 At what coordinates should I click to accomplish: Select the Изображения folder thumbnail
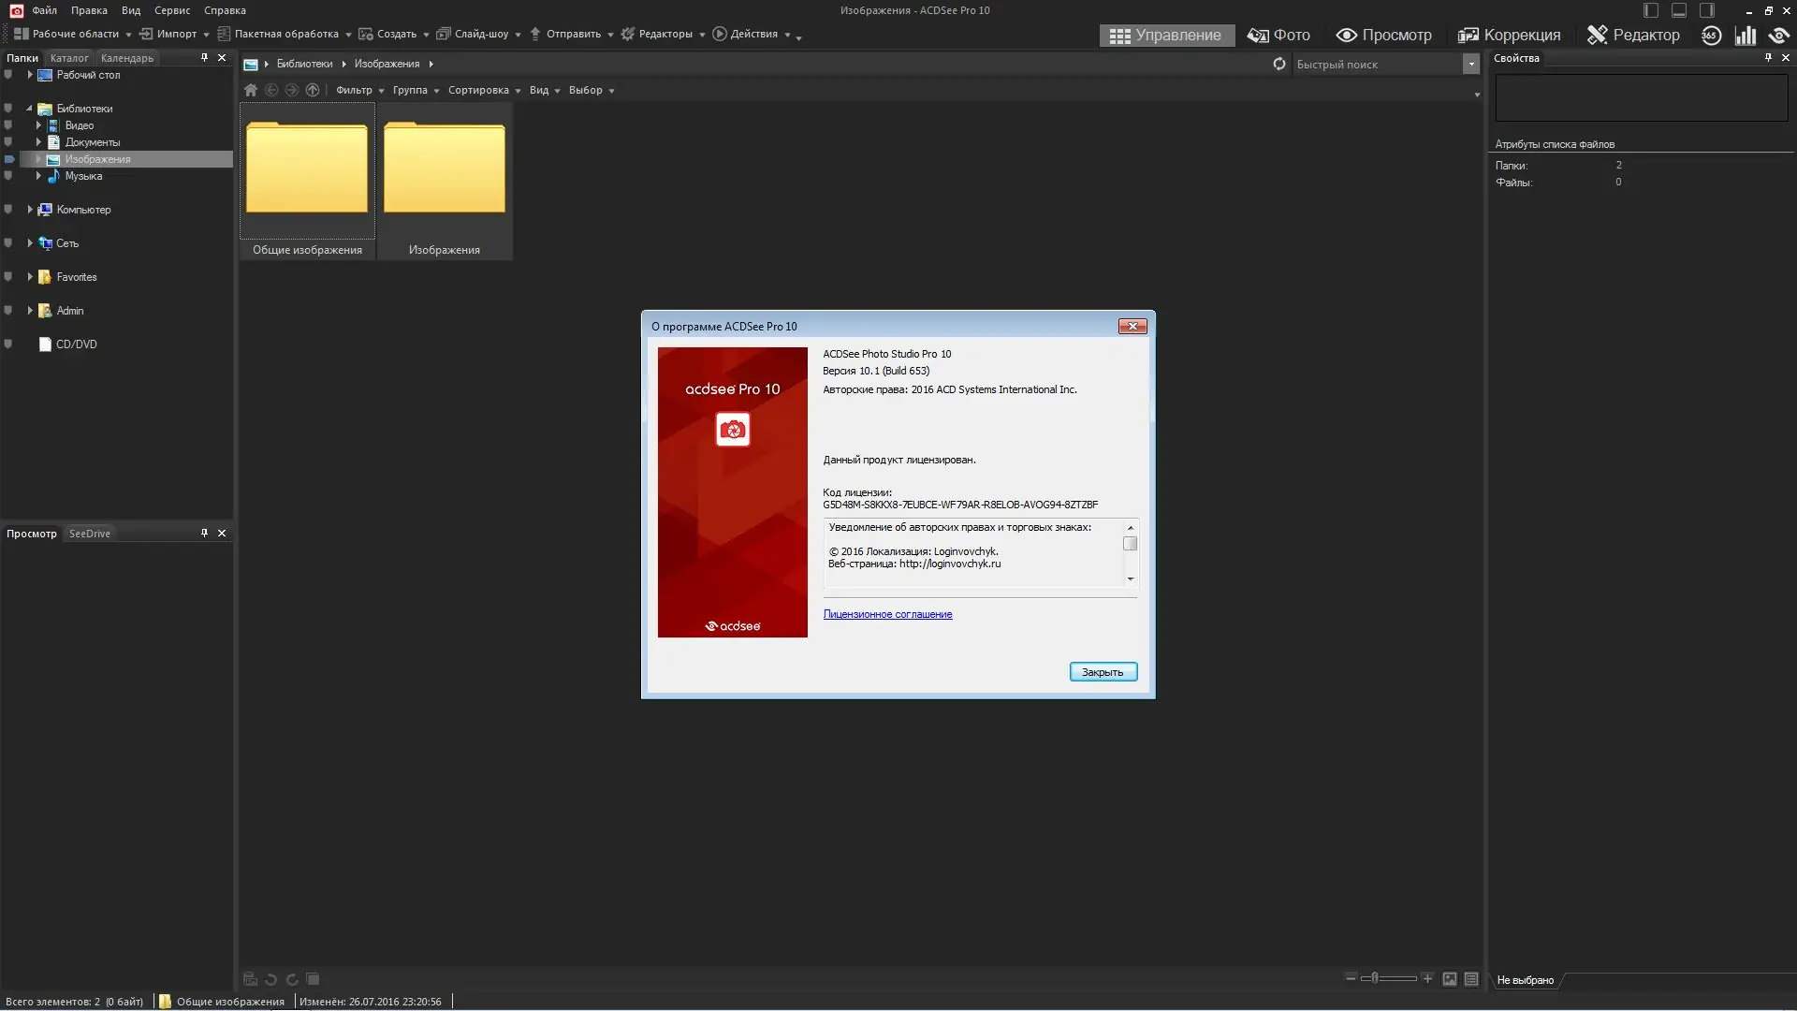(x=445, y=168)
